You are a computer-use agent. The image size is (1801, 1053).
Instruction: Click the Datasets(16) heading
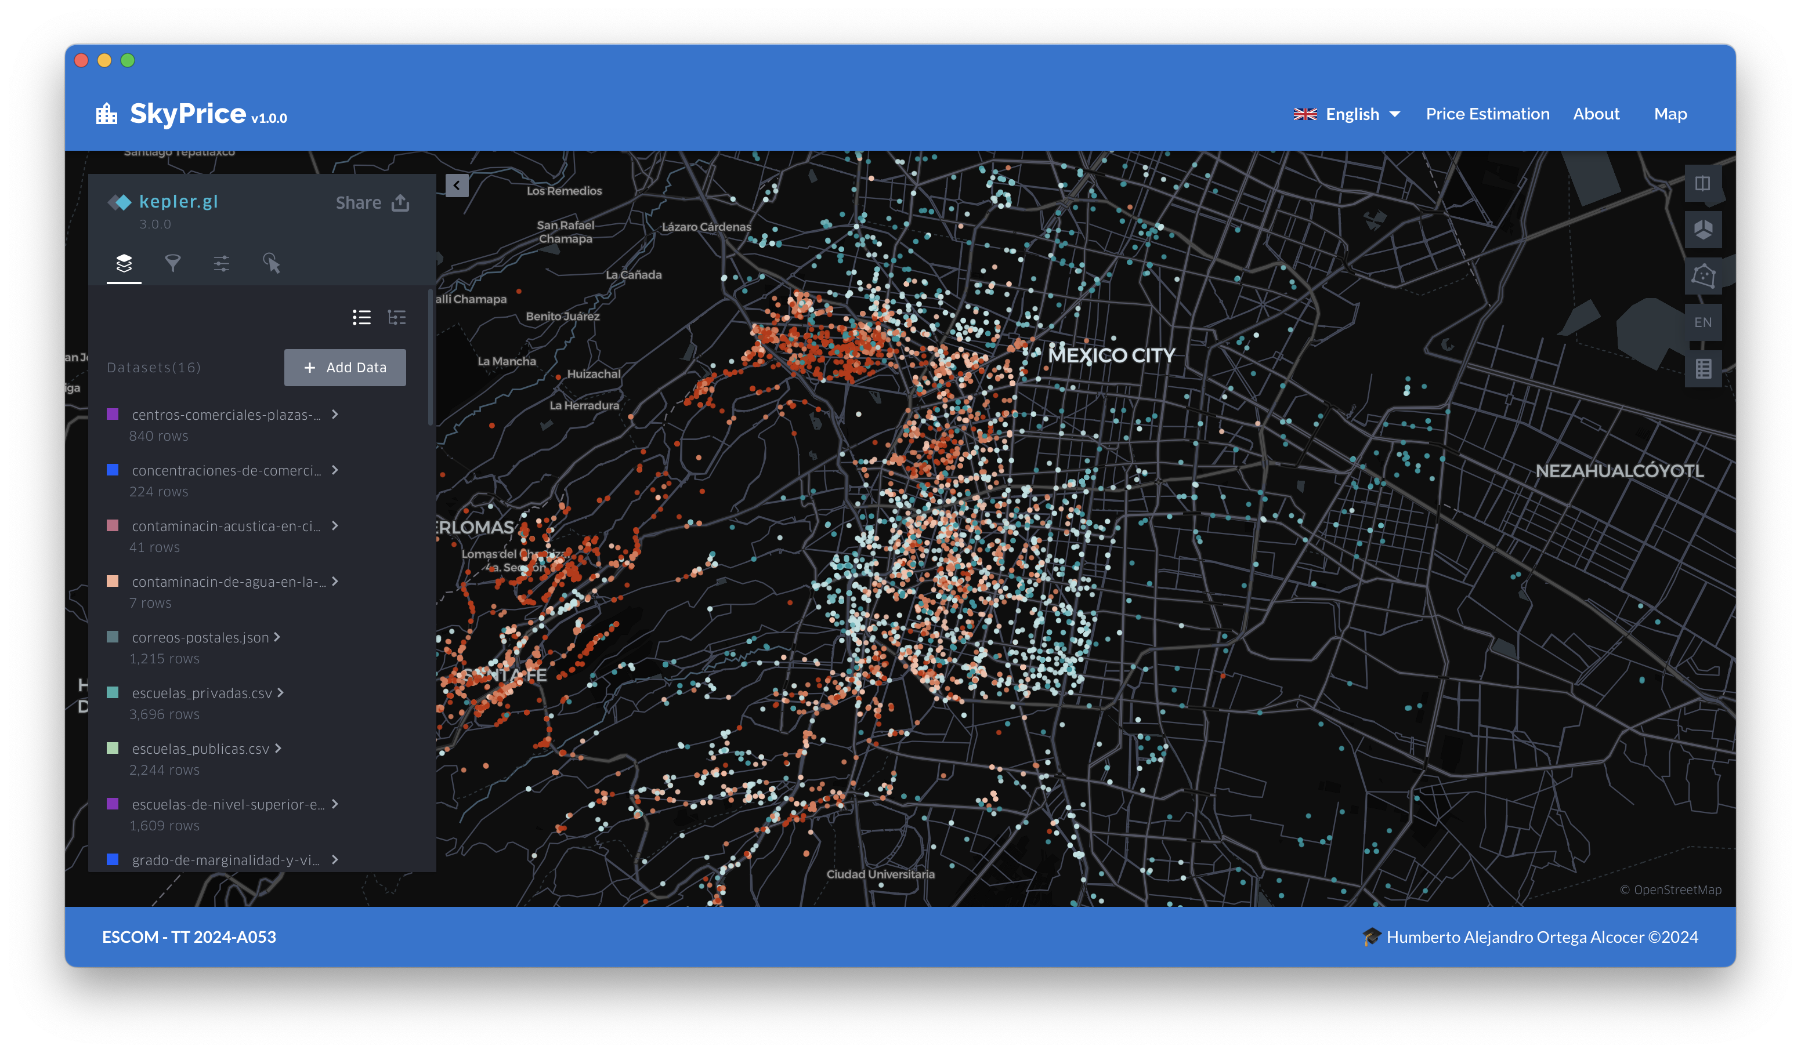154,367
